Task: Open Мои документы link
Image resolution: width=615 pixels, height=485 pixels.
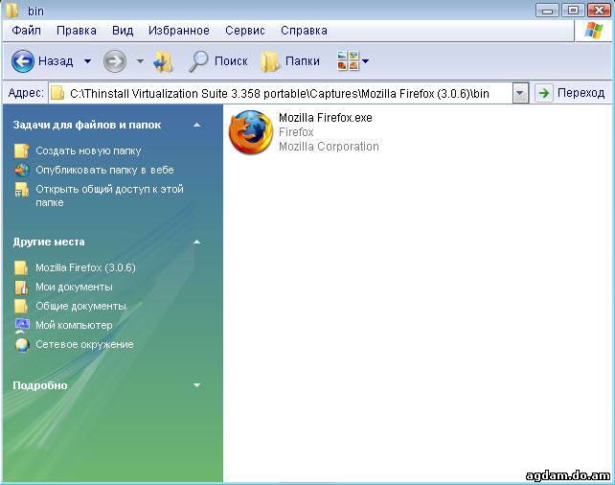Action: (74, 287)
